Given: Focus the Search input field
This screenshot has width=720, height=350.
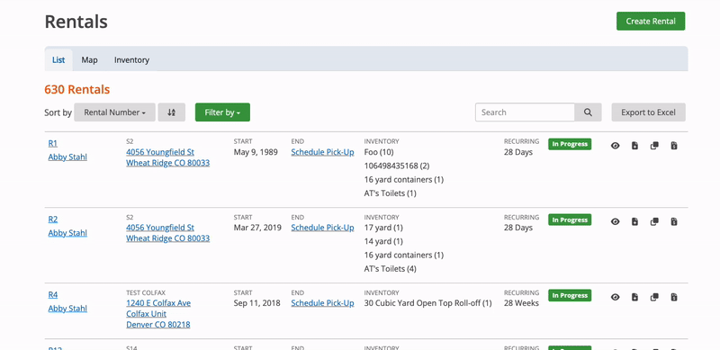Looking at the screenshot, I should tap(525, 112).
